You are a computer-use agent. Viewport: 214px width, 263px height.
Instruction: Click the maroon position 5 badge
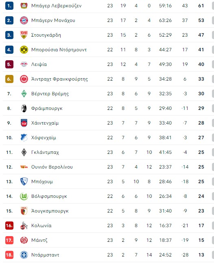[9, 64]
